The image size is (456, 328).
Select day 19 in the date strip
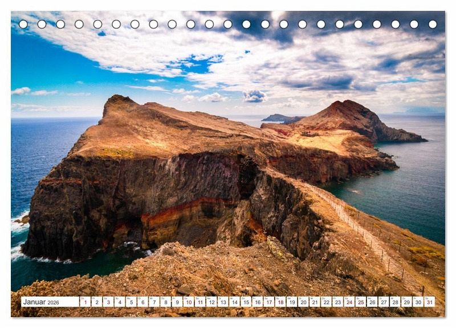click(x=292, y=302)
